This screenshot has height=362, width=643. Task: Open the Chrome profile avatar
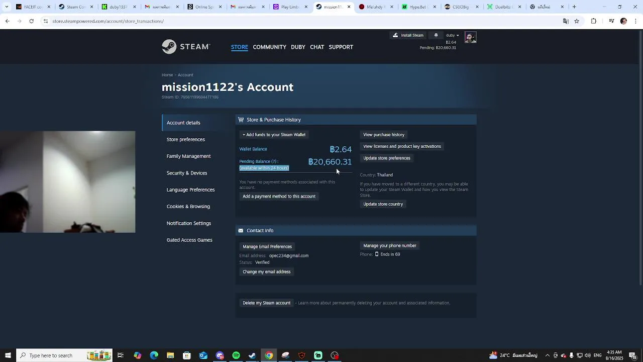(623, 21)
